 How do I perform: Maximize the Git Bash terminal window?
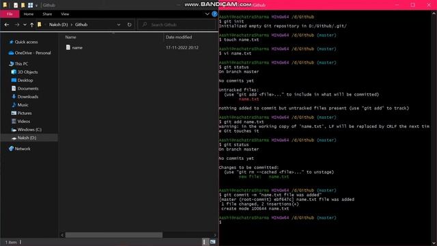pyautogui.click(x=412, y=5)
